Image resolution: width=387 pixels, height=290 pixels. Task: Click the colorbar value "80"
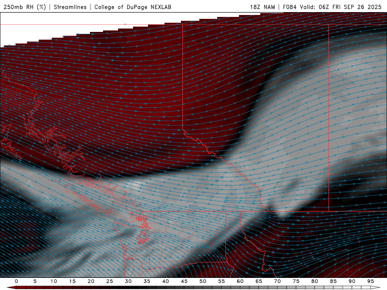(314, 281)
